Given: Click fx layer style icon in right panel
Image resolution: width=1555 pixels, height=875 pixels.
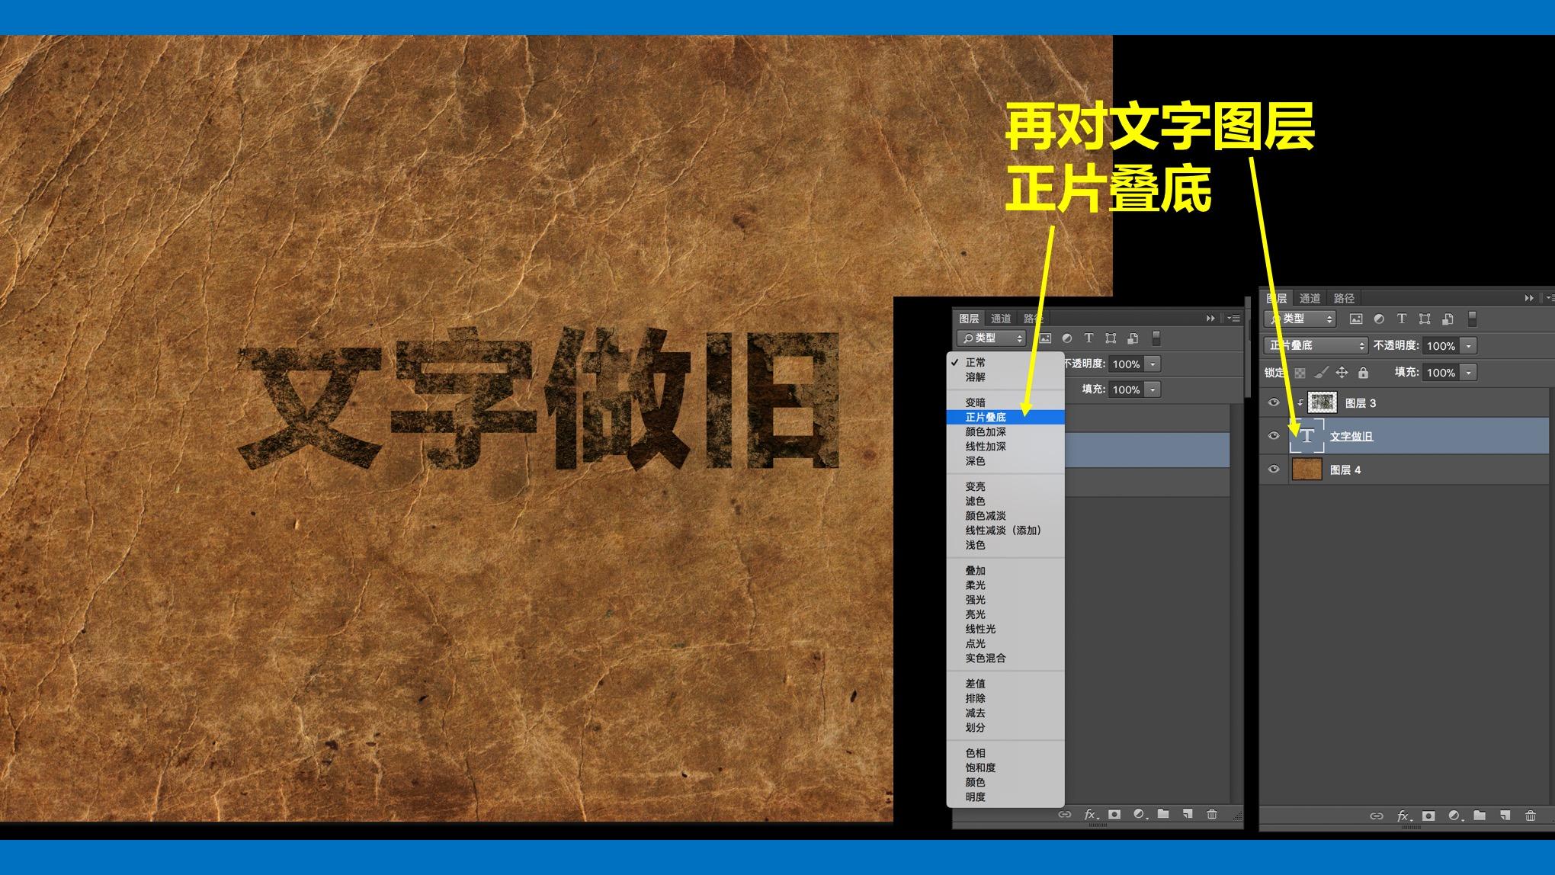Looking at the screenshot, I should [x=1403, y=816].
